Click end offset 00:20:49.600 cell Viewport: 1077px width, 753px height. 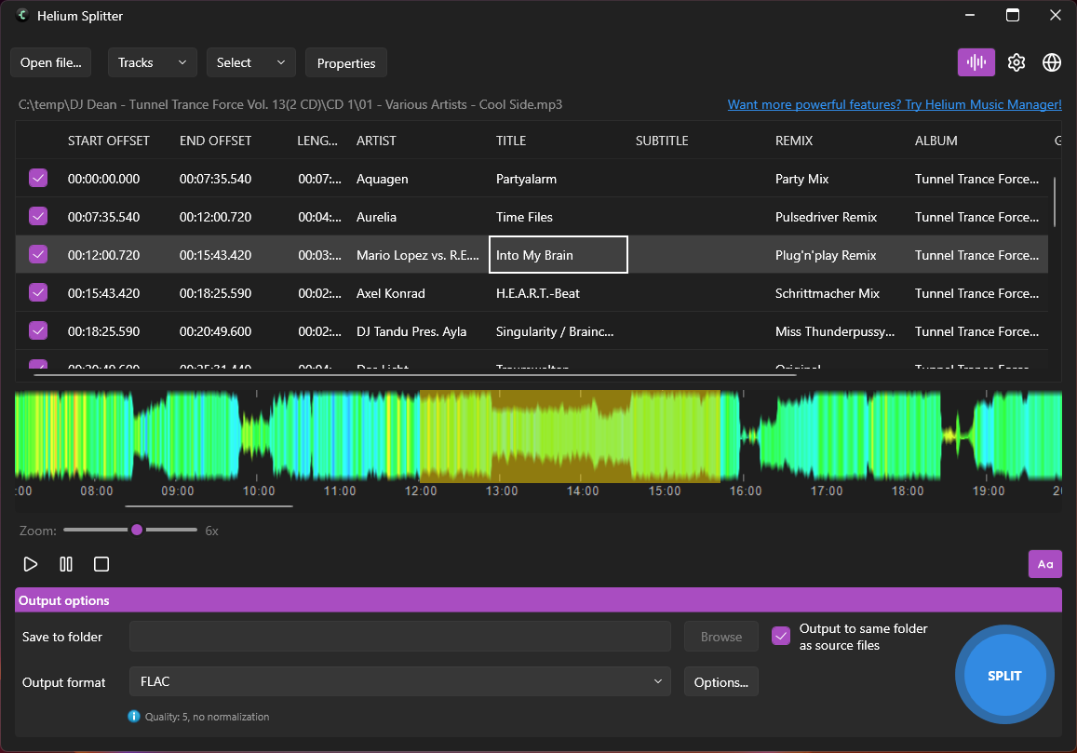[x=216, y=331]
